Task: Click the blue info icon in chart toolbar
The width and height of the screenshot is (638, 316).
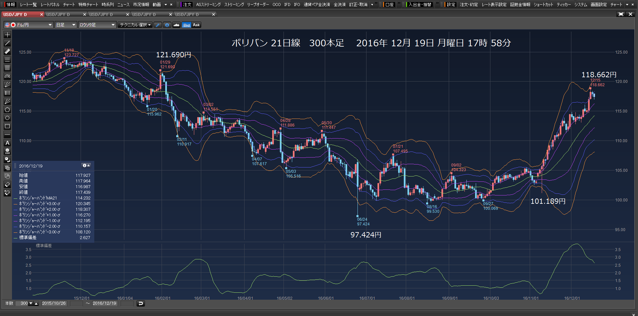Action: pyautogui.click(x=167, y=25)
